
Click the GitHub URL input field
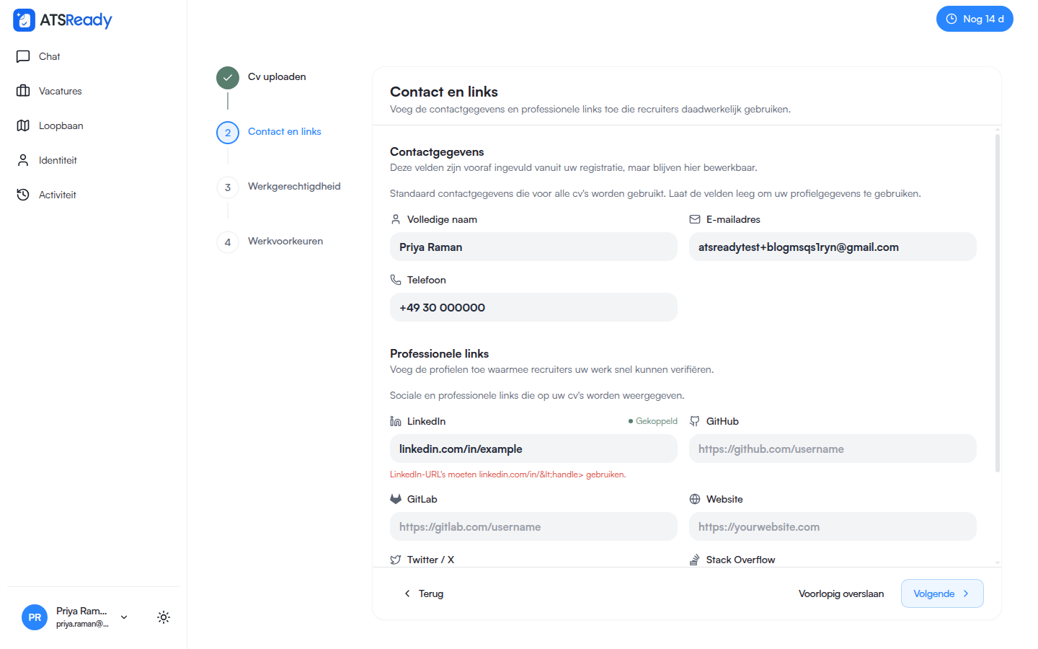(x=833, y=449)
